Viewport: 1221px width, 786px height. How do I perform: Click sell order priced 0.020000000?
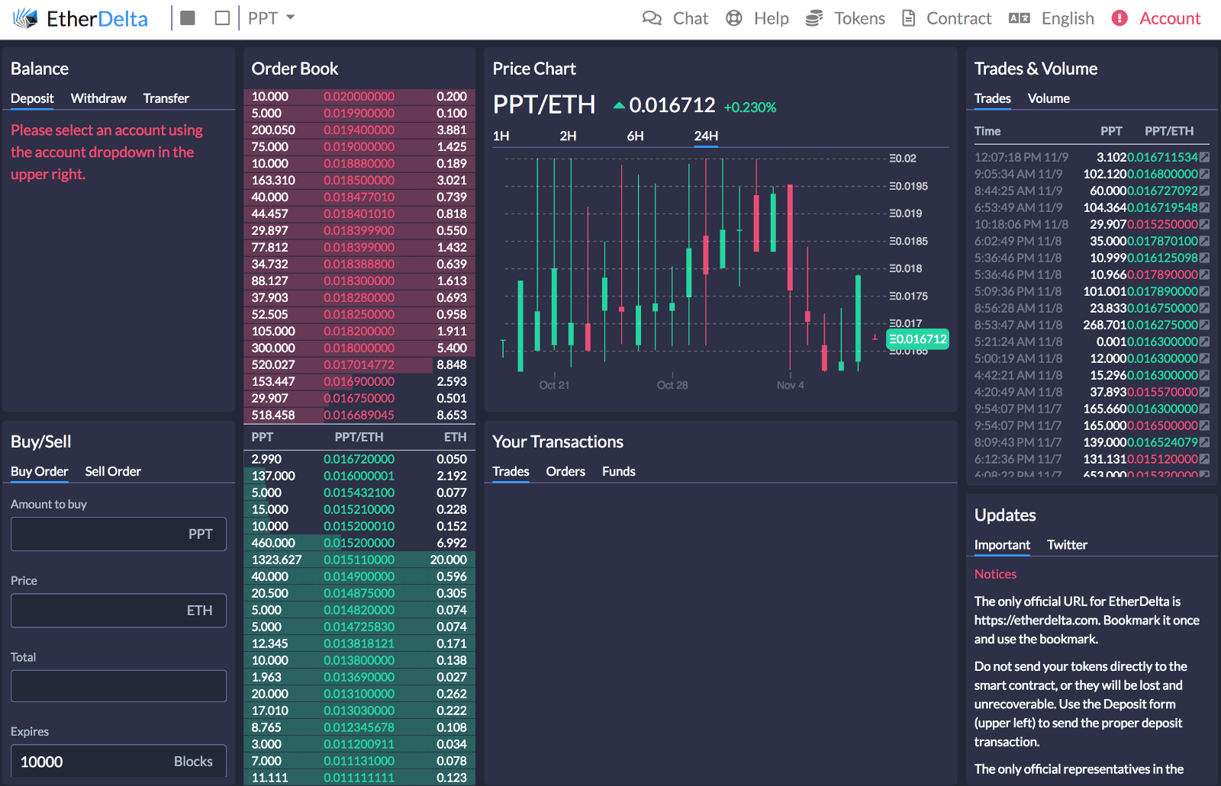[359, 97]
